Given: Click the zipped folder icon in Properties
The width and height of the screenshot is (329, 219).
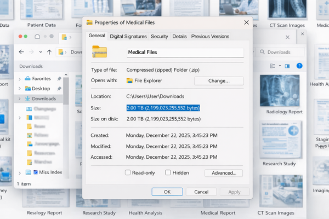Looking at the screenshot, I should [x=100, y=52].
